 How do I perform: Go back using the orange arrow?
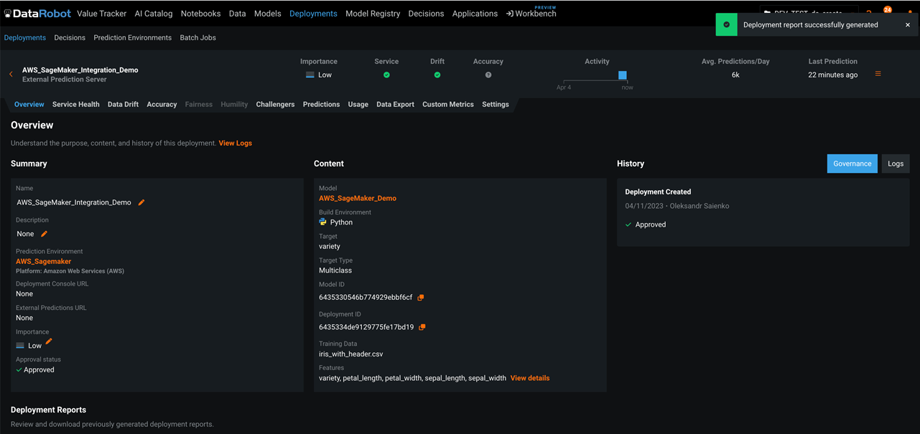[11, 75]
